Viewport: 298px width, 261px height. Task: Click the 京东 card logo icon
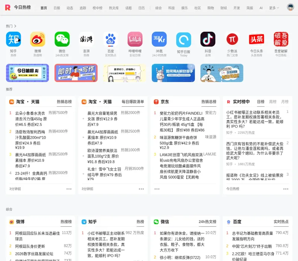coord(156,102)
